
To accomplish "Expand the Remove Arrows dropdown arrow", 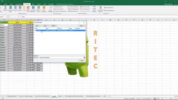I will [79, 11].
